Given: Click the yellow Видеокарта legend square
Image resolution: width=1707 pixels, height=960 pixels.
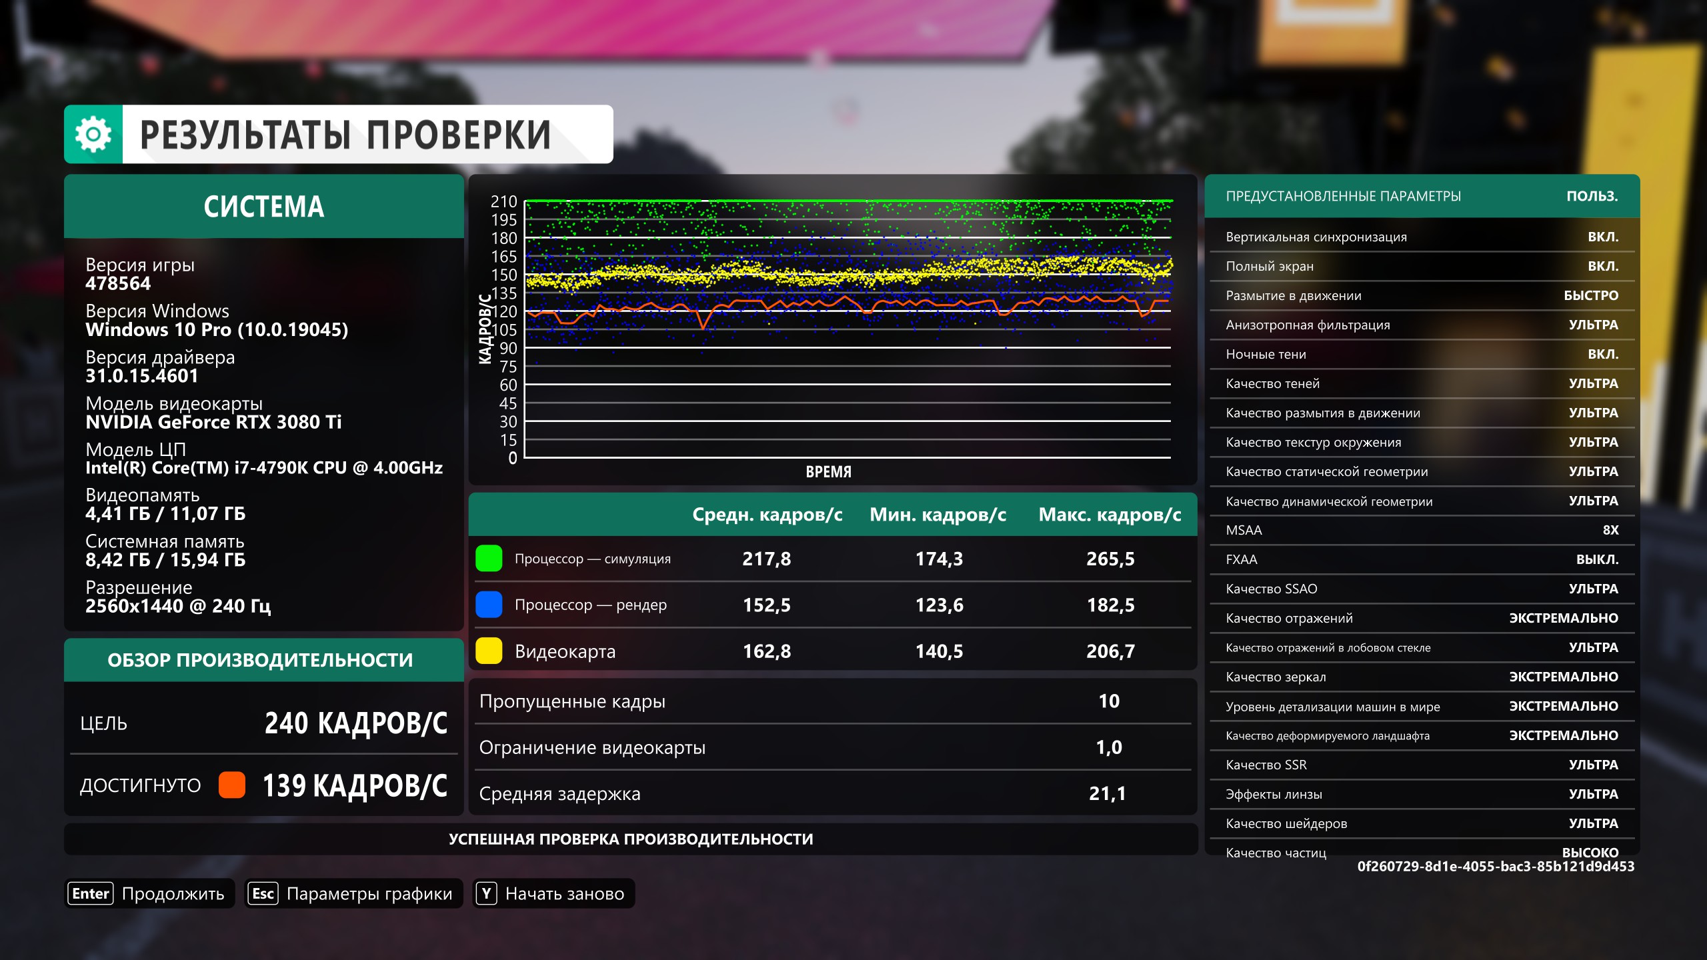Looking at the screenshot, I should pyautogui.click(x=489, y=651).
